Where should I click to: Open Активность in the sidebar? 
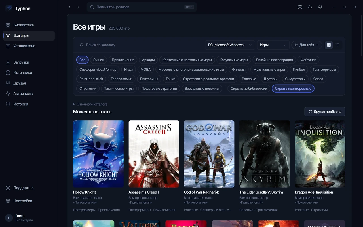pos(29,94)
